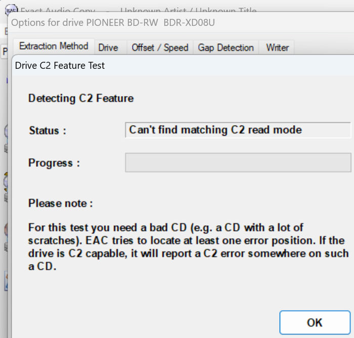Click the partially hidden CD icon beside Status
The width and height of the screenshot is (354, 338).
click(x=6, y=131)
